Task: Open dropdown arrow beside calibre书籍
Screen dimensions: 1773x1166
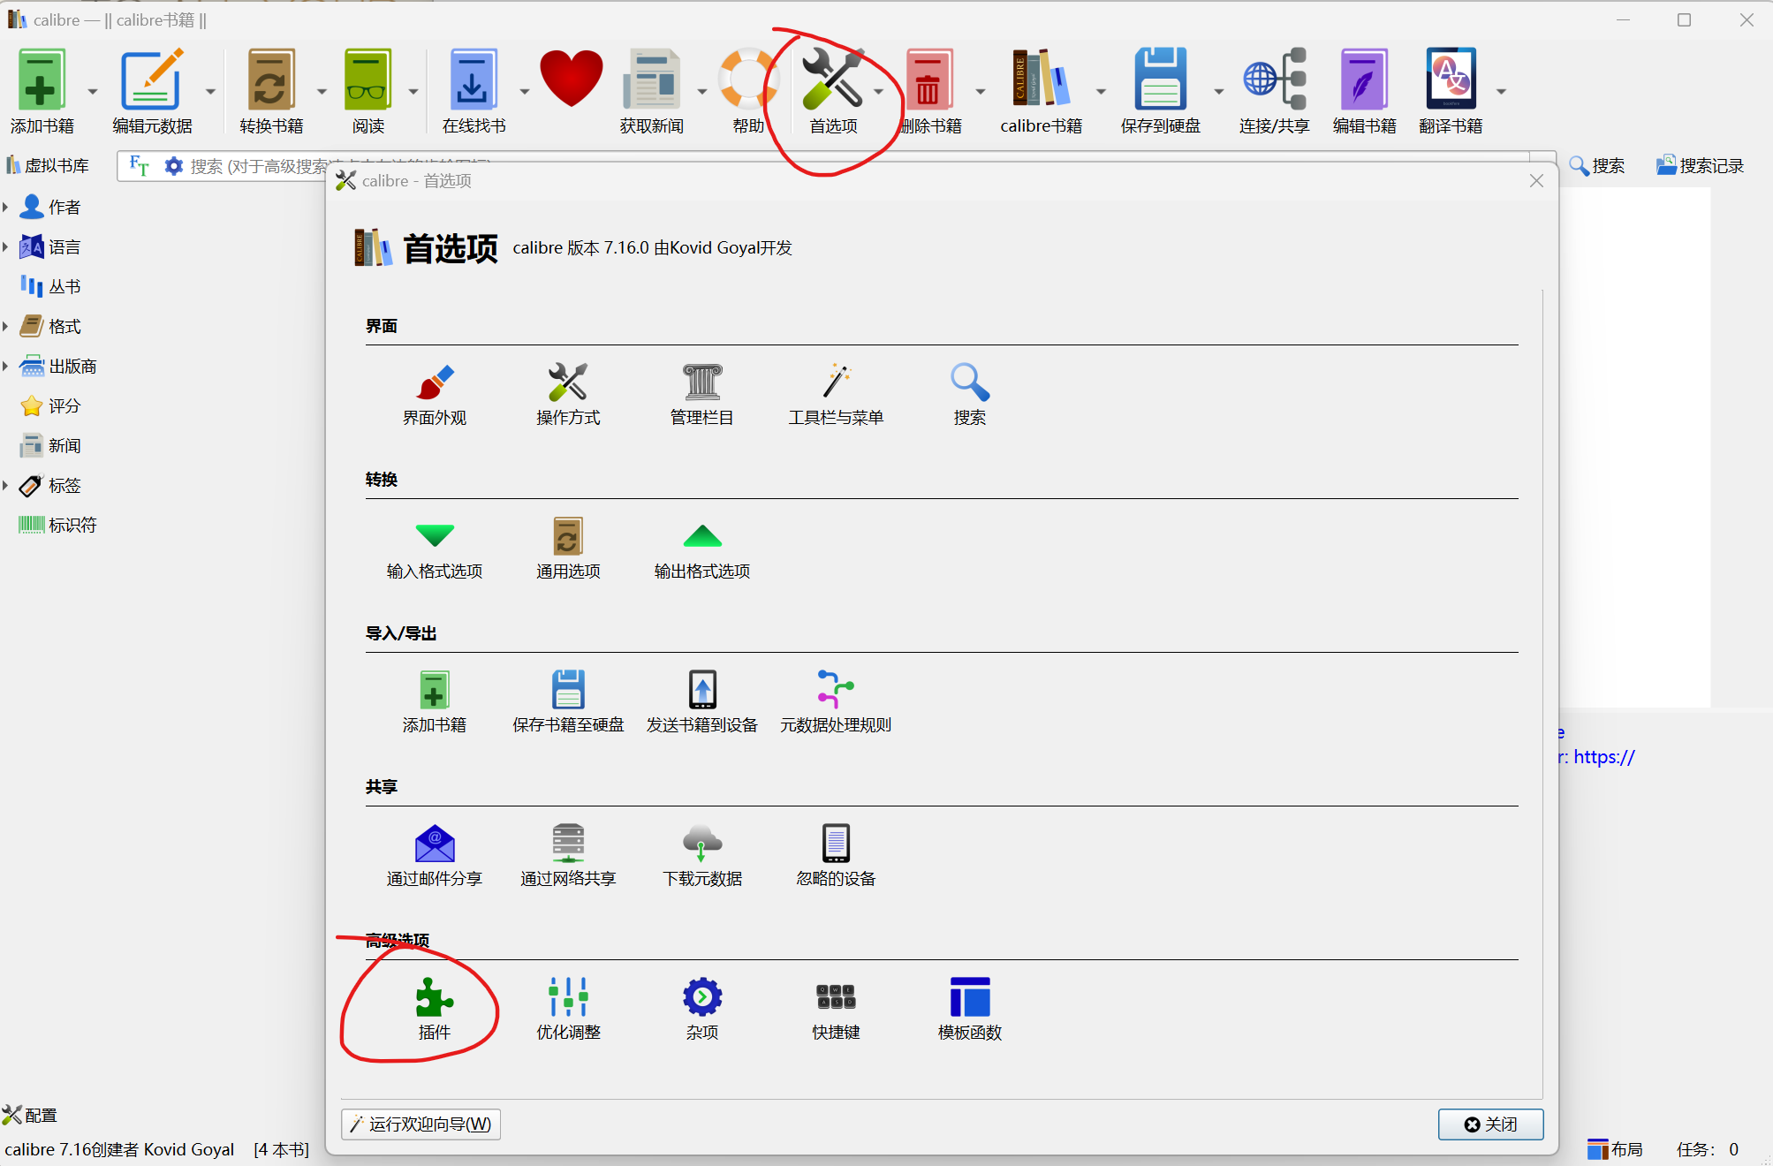Action: 1101,92
